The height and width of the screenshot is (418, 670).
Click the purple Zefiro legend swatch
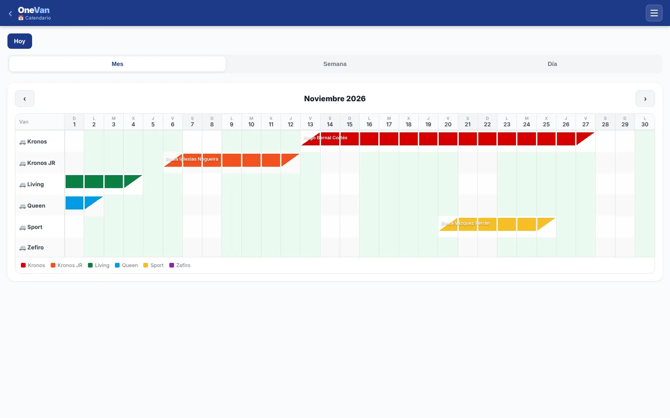[x=172, y=265]
